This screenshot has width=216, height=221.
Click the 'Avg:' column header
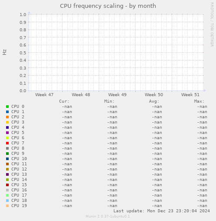[154, 101]
